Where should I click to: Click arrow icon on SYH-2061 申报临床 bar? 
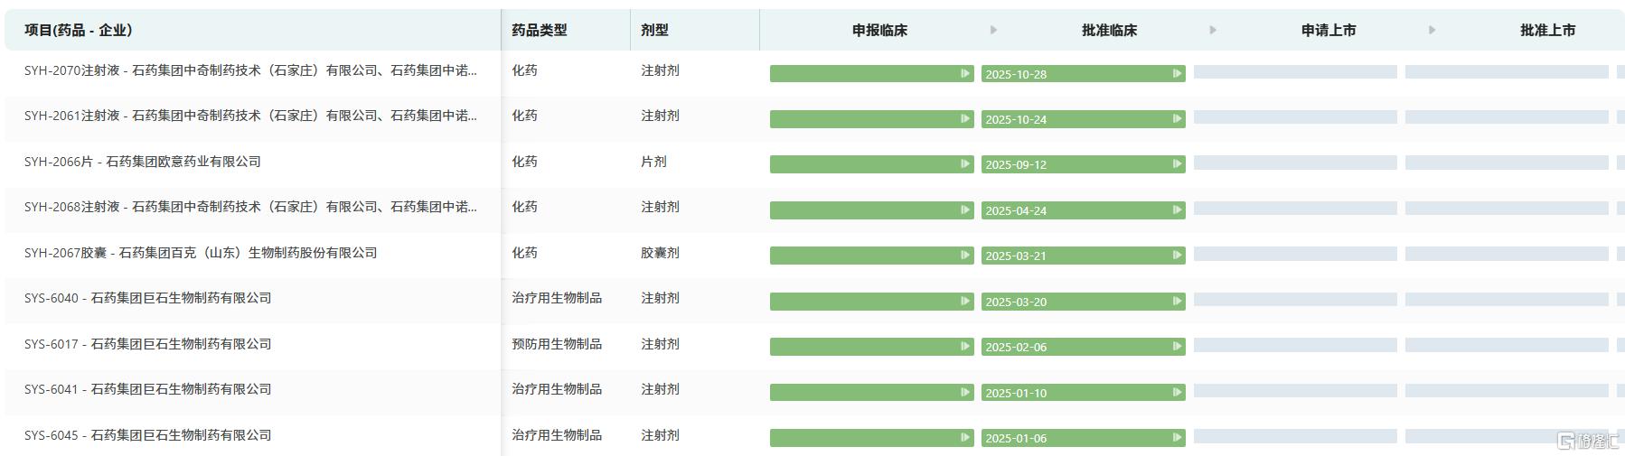965,118
